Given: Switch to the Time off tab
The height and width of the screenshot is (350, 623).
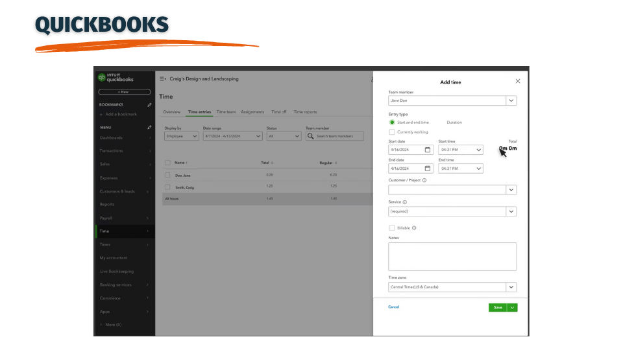Looking at the screenshot, I should [x=279, y=112].
